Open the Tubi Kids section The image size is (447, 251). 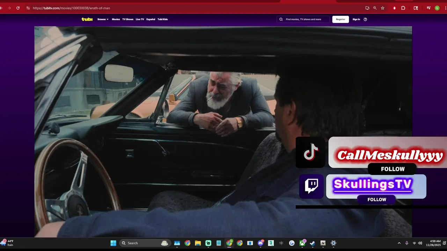point(163,20)
